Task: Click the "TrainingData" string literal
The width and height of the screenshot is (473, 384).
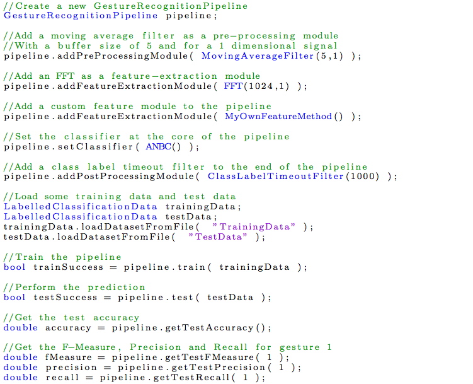Action: (254, 227)
